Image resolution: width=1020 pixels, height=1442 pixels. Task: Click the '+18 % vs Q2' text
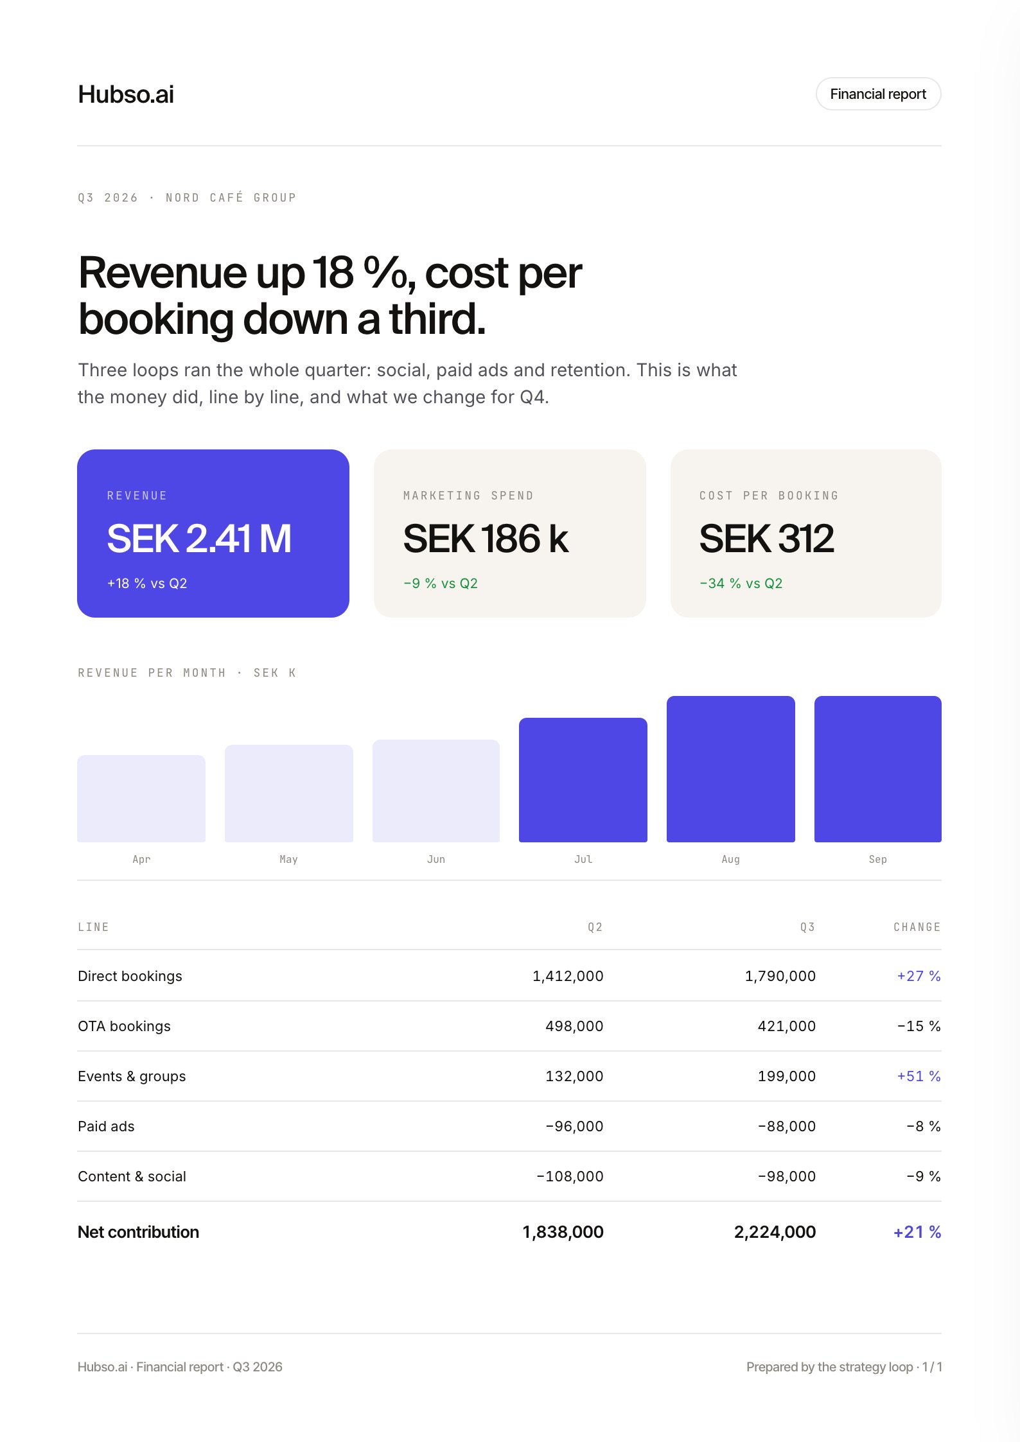tap(147, 584)
